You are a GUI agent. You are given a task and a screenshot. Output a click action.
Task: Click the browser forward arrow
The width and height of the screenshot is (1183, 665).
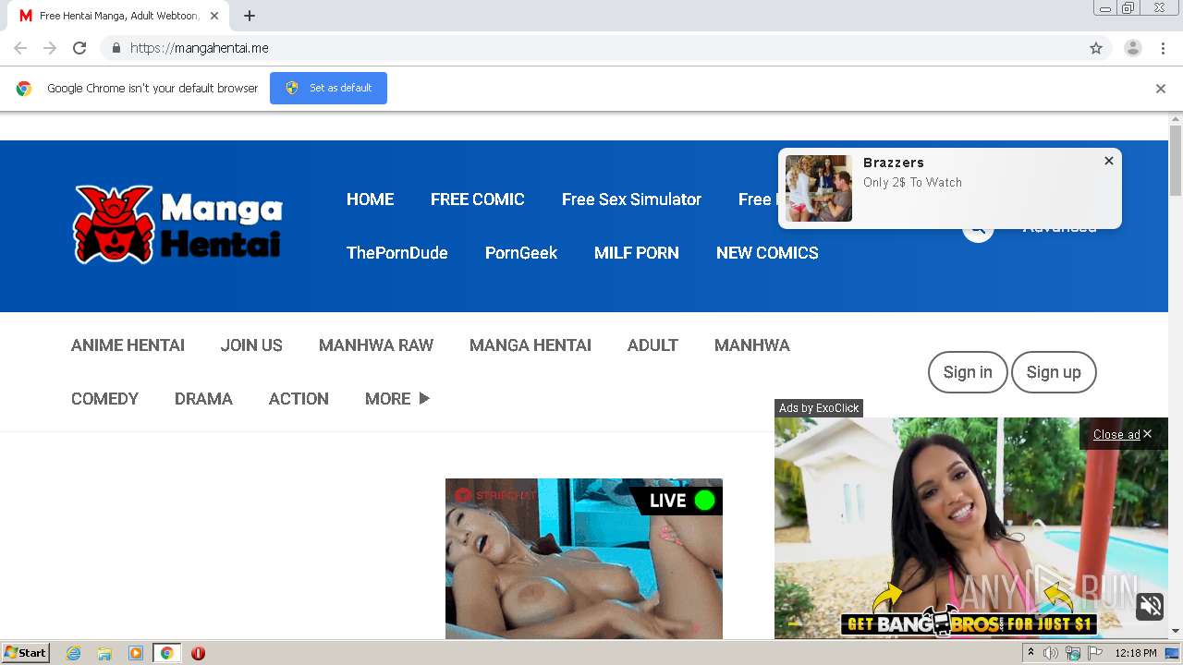(x=50, y=48)
